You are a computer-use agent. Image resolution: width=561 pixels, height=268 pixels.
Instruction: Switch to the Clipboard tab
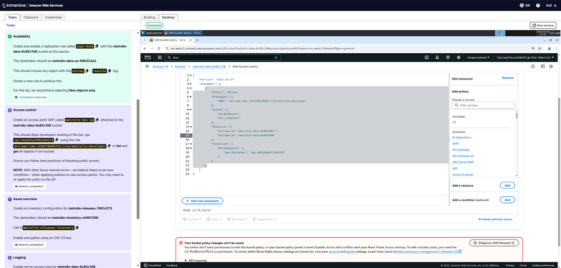(x=30, y=17)
